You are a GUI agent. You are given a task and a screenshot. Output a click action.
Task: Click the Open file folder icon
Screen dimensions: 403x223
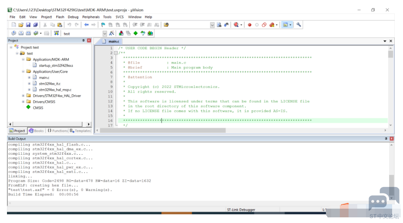21,25
